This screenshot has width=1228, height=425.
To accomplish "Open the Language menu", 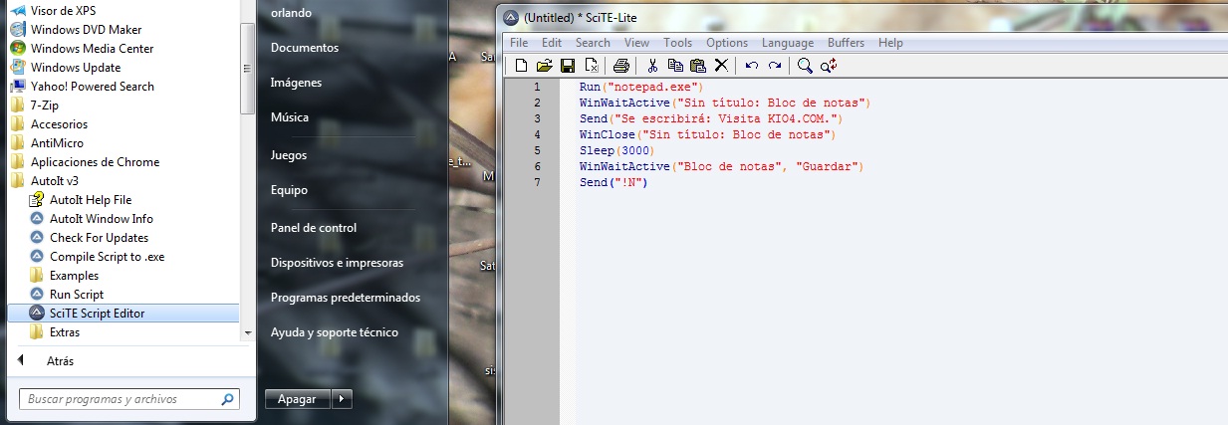I will click(788, 43).
